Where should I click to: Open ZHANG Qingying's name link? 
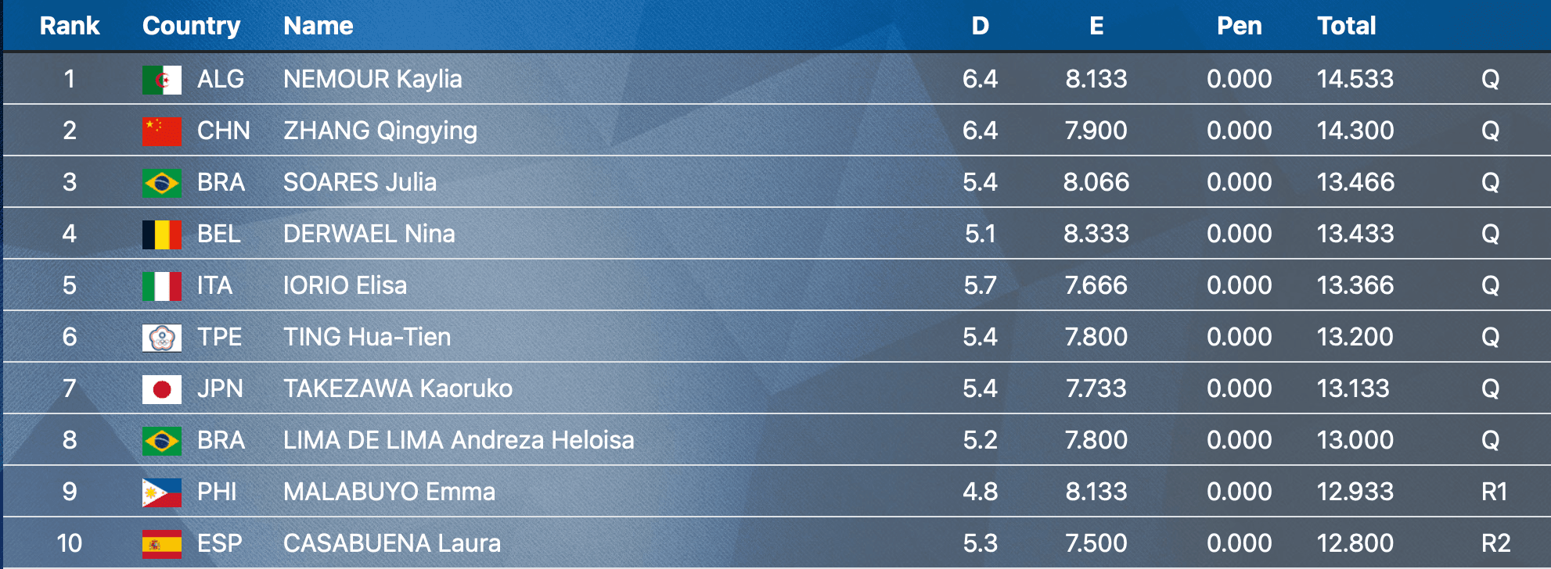(380, 131)
